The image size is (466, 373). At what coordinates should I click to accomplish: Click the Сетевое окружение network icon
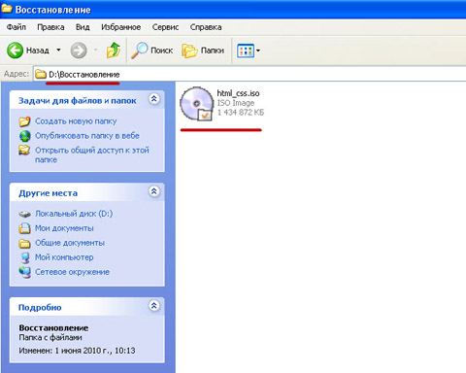point(24,272)
